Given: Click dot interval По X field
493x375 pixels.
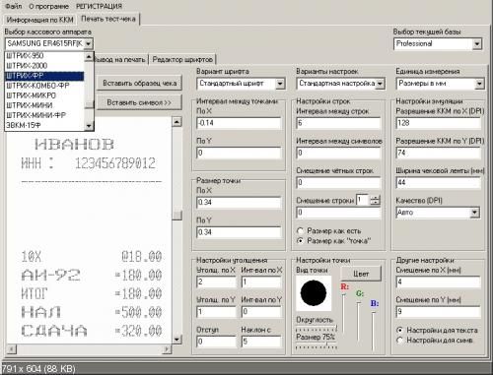Looking at the screenshot, I should tap(239, 123).
